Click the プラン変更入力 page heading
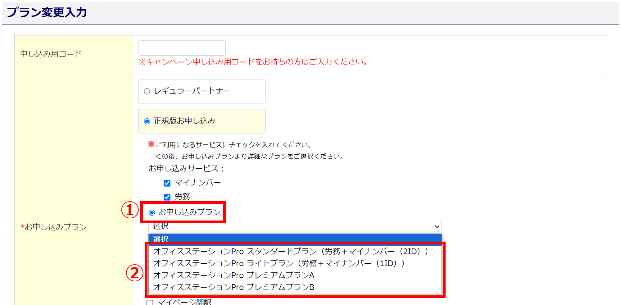 click(x=47, y=12)
